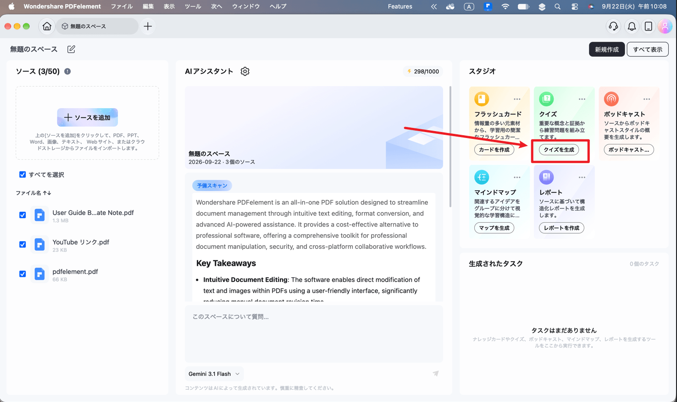The image size is (677, 402).
Task: Open the 次へ menu
Action: click(x=216, y=6)
